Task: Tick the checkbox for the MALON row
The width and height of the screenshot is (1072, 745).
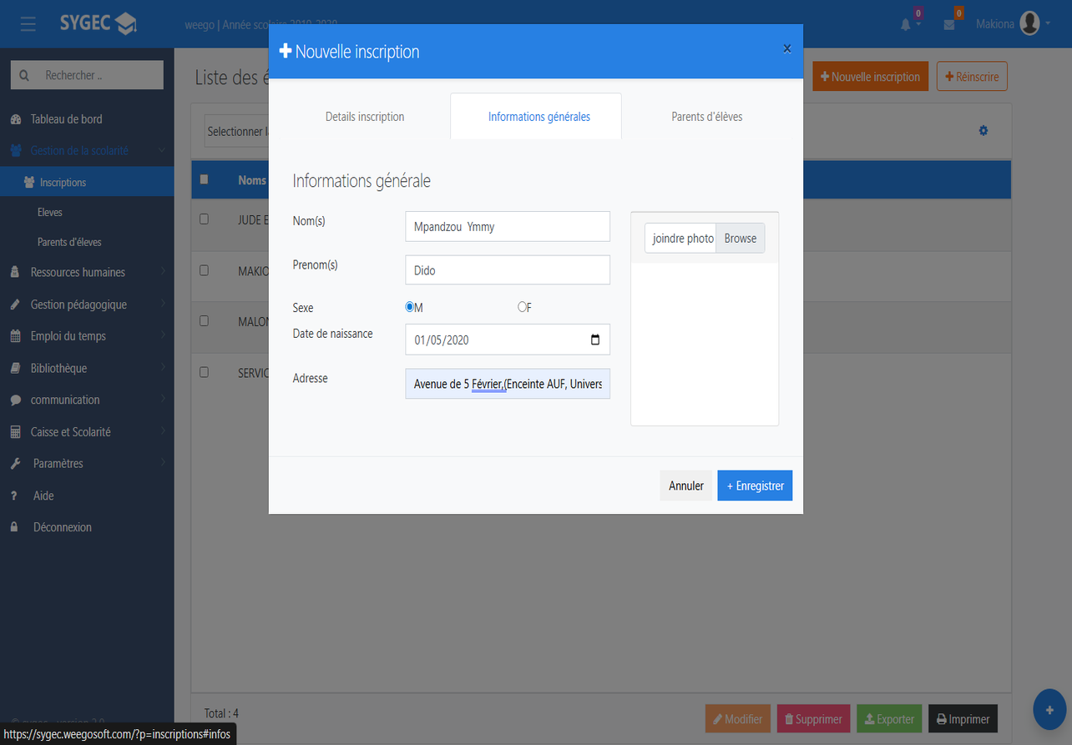Action: click(204, 320)
